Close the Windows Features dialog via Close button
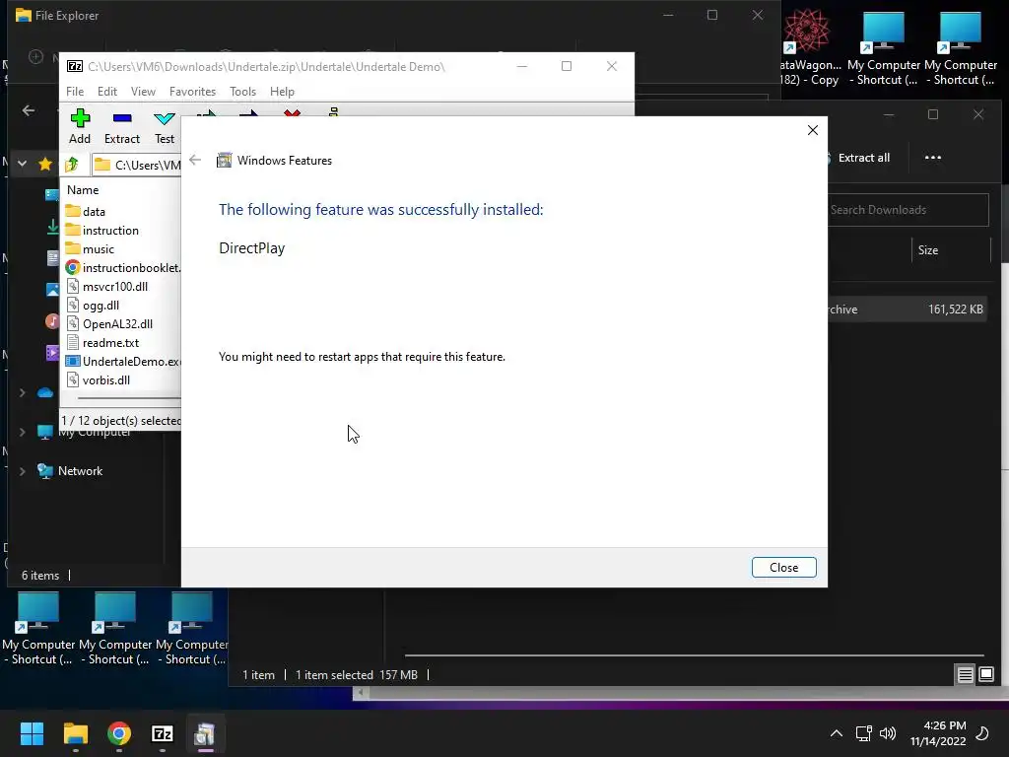 (x=783, y=567)
